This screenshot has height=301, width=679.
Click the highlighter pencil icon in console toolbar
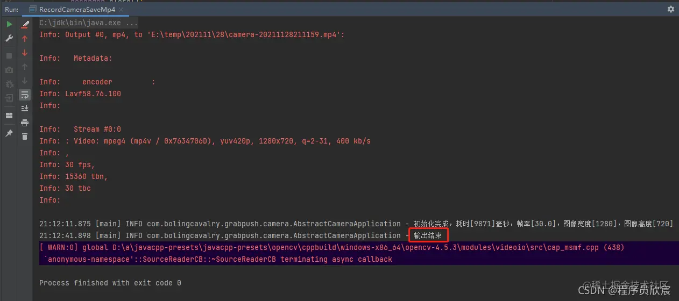click(25, 24)
